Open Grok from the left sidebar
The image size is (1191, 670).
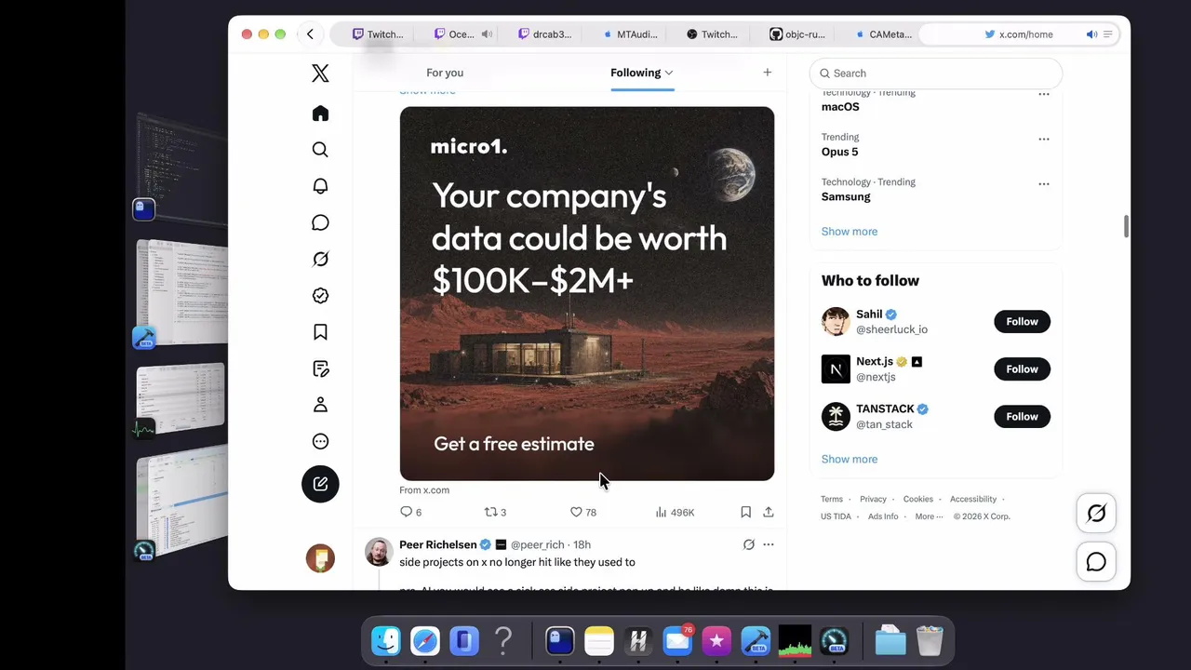coord(320,259)
